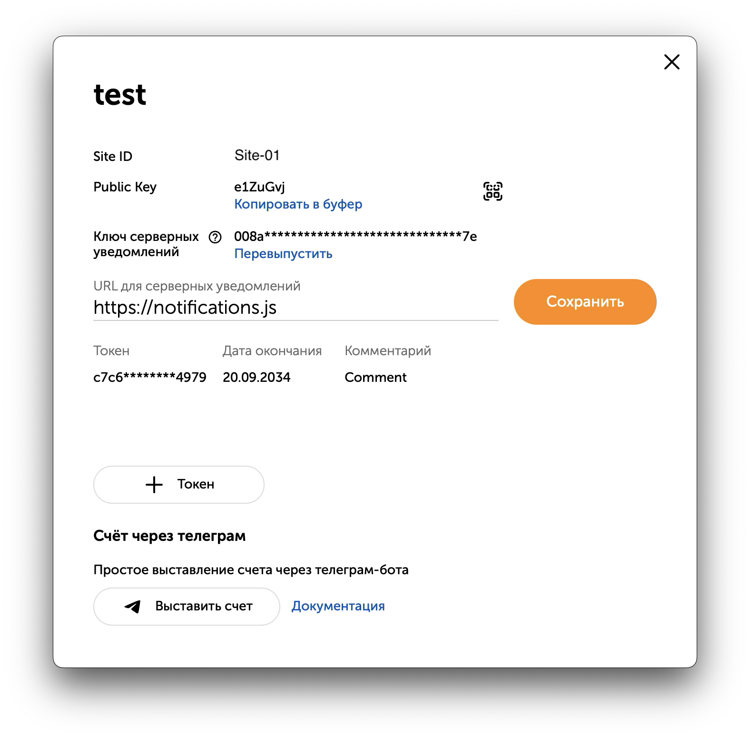
Task: Click the Public Key value e1ZuGvj
Action: click(x=259, y=187)
